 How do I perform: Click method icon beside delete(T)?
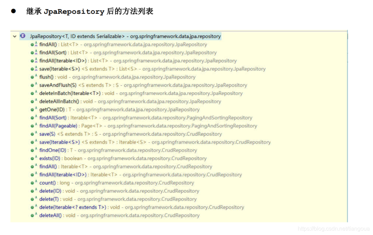[x=34, y=199]
